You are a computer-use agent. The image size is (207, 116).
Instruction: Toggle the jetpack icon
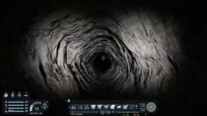point(13,95)
